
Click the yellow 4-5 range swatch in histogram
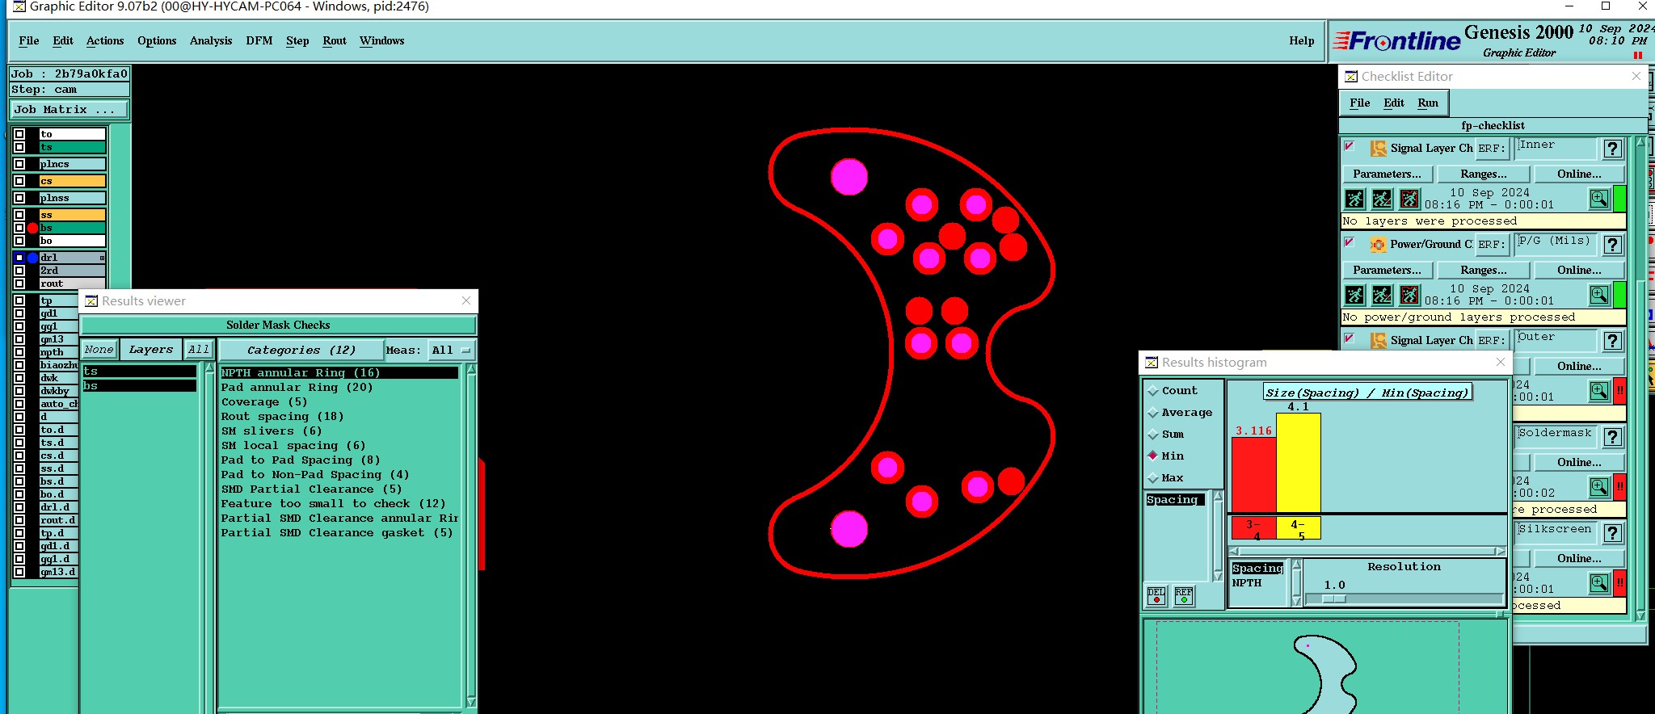(x=1299, y=528)
